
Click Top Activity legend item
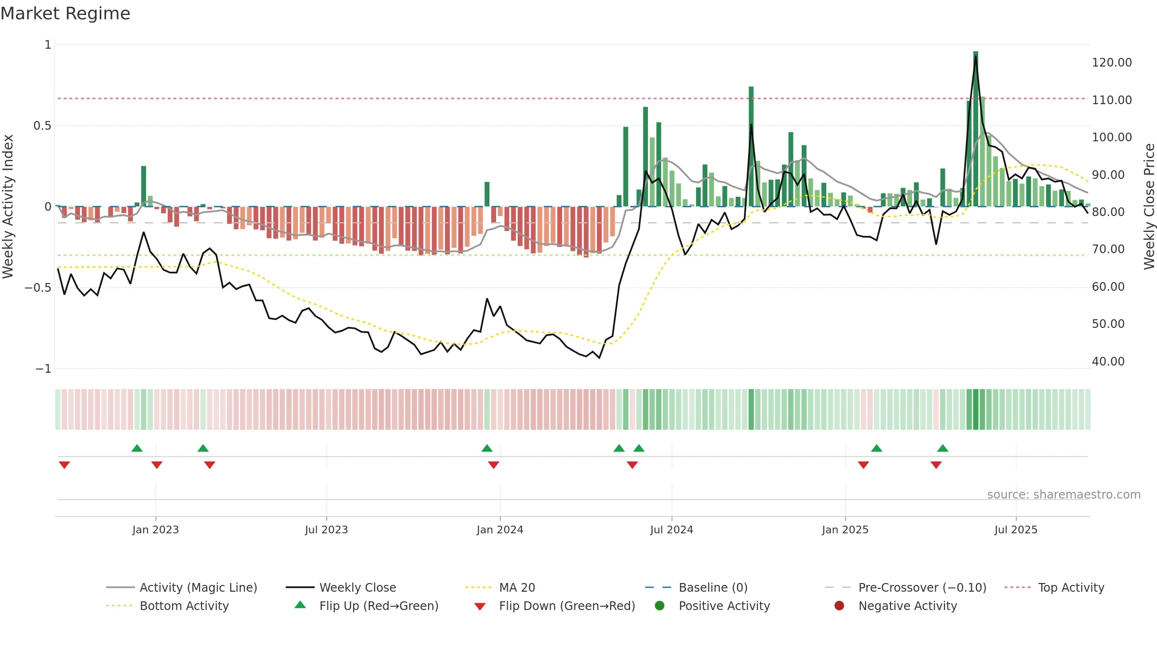(x=1054, y=587)
